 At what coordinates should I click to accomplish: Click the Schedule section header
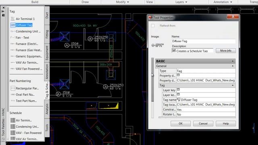(16, 113)
